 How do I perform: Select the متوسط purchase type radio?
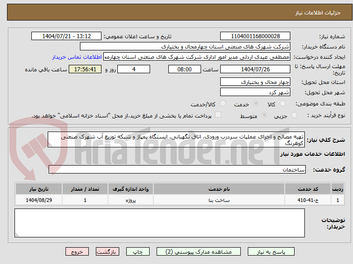pyautogui.click(x=264, y=115)
